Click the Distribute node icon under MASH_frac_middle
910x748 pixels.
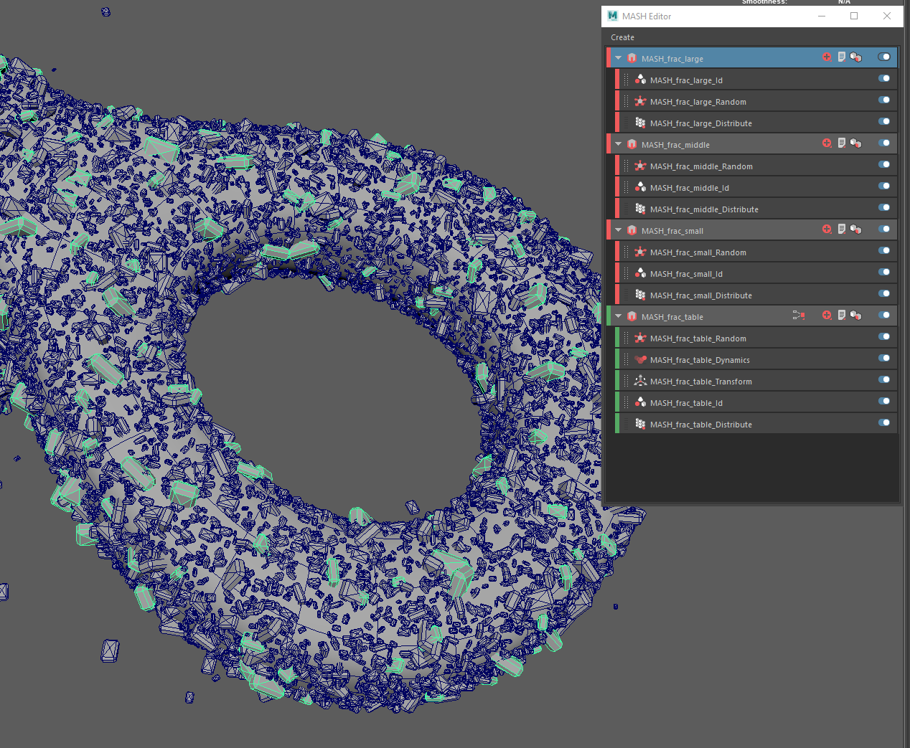point(639,209)
